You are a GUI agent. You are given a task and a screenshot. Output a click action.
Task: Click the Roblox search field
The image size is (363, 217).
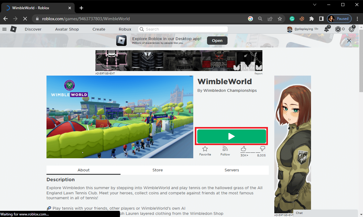[183, 29]
